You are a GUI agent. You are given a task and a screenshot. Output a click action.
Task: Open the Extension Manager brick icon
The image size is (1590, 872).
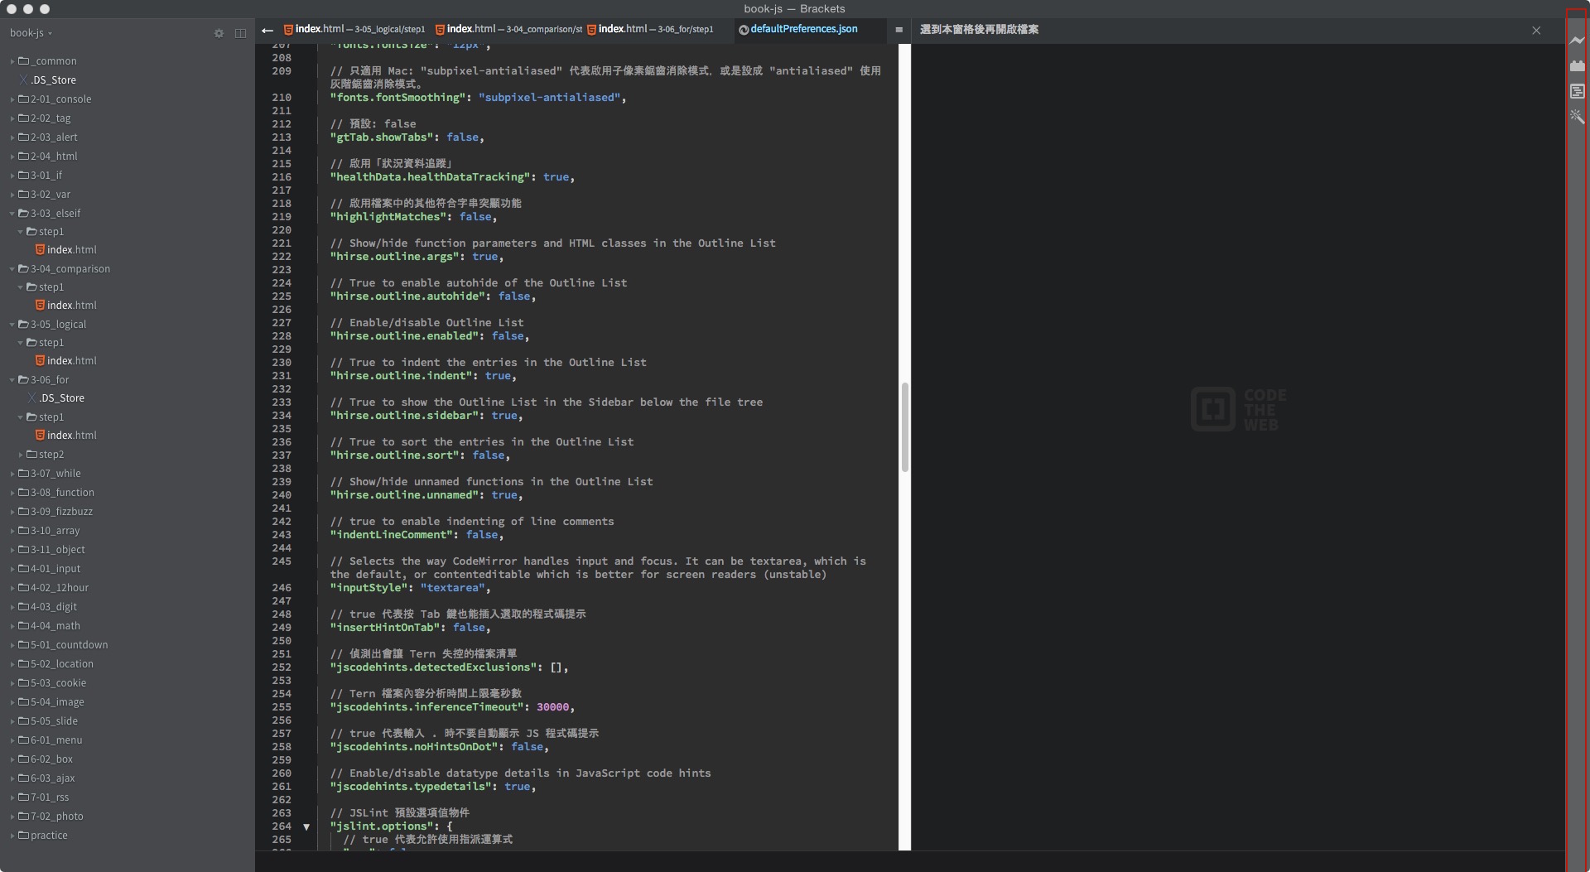(1577, 65)
